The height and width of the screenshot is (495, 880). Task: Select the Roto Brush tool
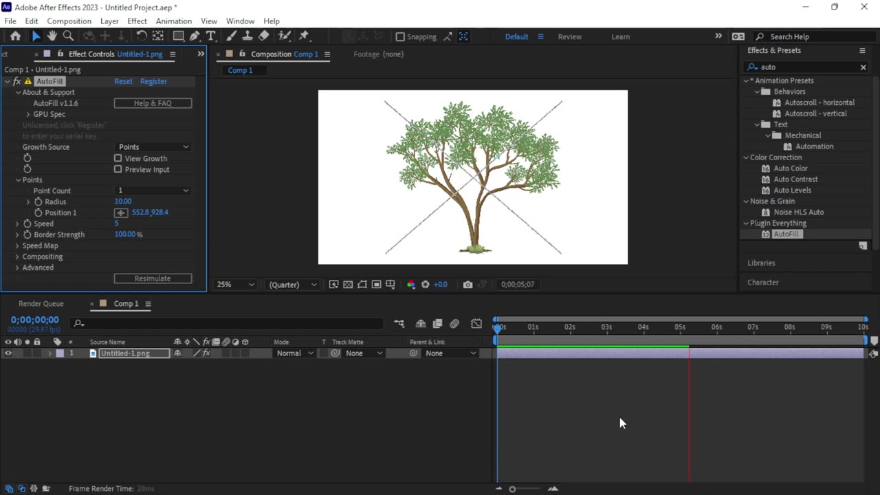click(x=285, y=36)
